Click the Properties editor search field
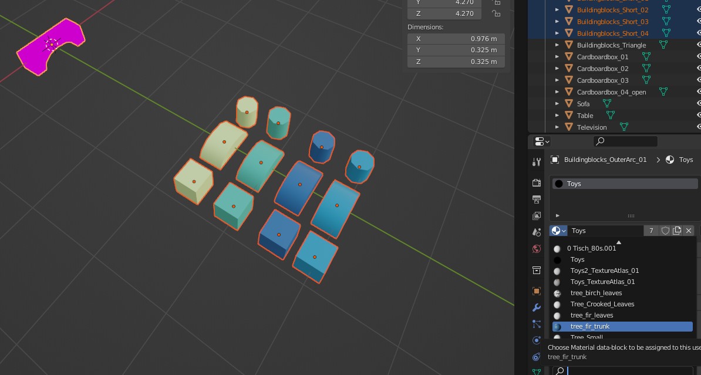 [x=625, y=141]
